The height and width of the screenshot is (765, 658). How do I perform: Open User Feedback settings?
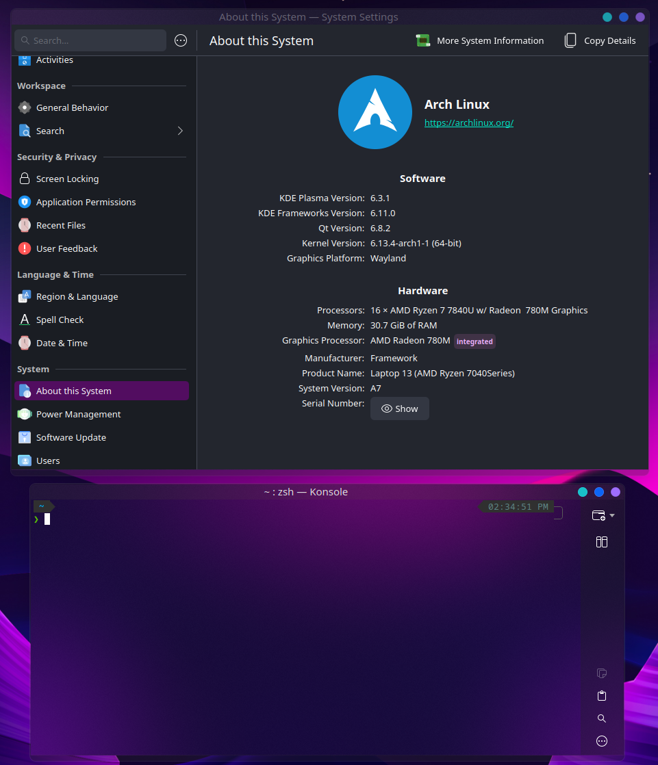coord(101,249)
